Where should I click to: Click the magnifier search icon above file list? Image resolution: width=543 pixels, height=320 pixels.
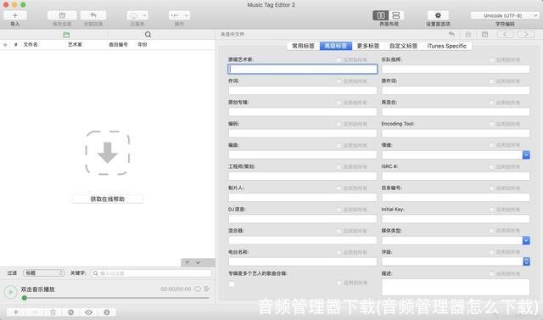[x=148, y=35]
